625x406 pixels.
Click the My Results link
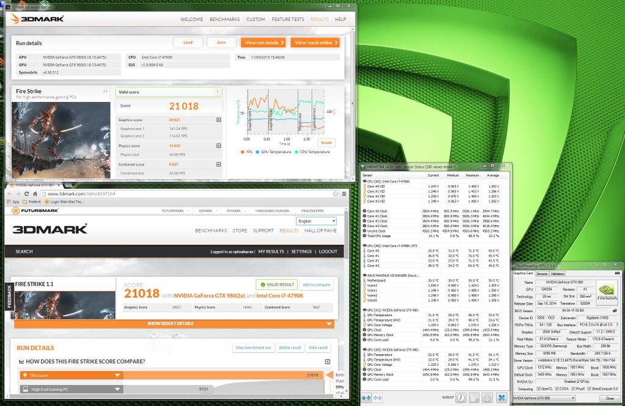click(271, 252)
